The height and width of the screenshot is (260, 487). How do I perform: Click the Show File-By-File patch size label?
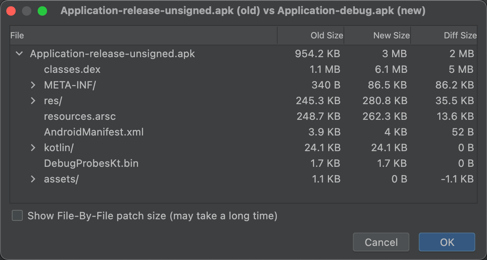click(152, 215)
